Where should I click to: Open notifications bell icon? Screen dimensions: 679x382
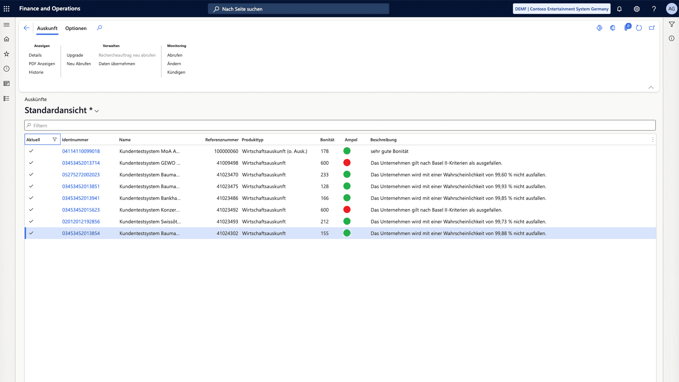coord(619,9)
